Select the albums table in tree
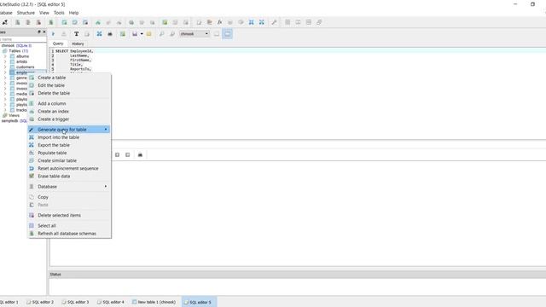The height and width of the screenshot is (307, 546). tap(22, 56)
